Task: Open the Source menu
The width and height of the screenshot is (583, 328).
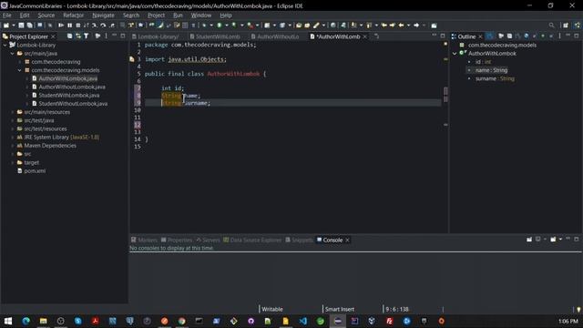Action: tap(46, 15)
